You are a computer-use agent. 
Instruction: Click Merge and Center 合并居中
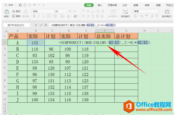(113, 14)
